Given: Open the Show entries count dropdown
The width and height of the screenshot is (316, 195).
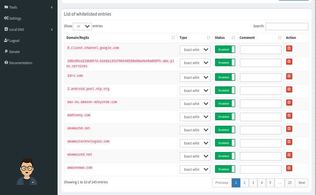Looking at the screenshot, I should coord(82,26).
